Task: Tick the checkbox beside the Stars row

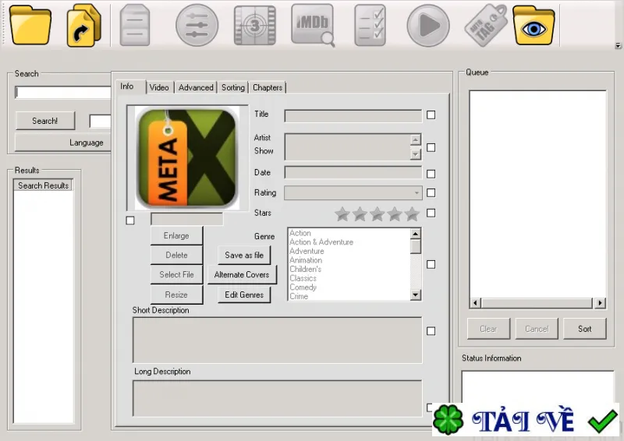Action: (431, 213)
